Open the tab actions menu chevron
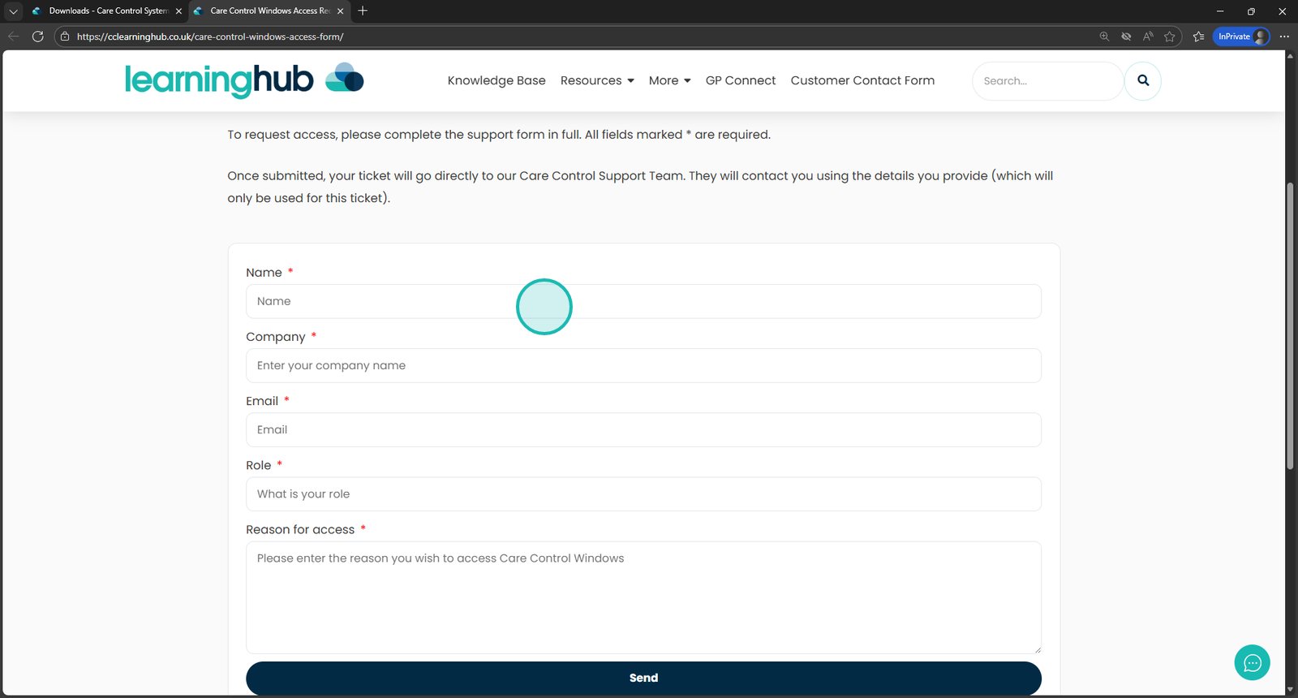 pos(13,11)
